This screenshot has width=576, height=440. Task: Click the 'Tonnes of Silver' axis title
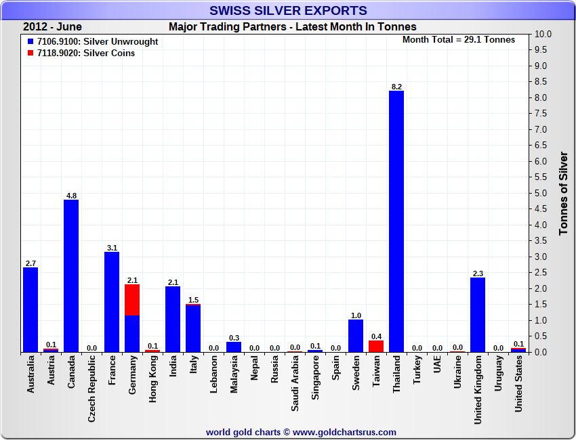point(564,194)
